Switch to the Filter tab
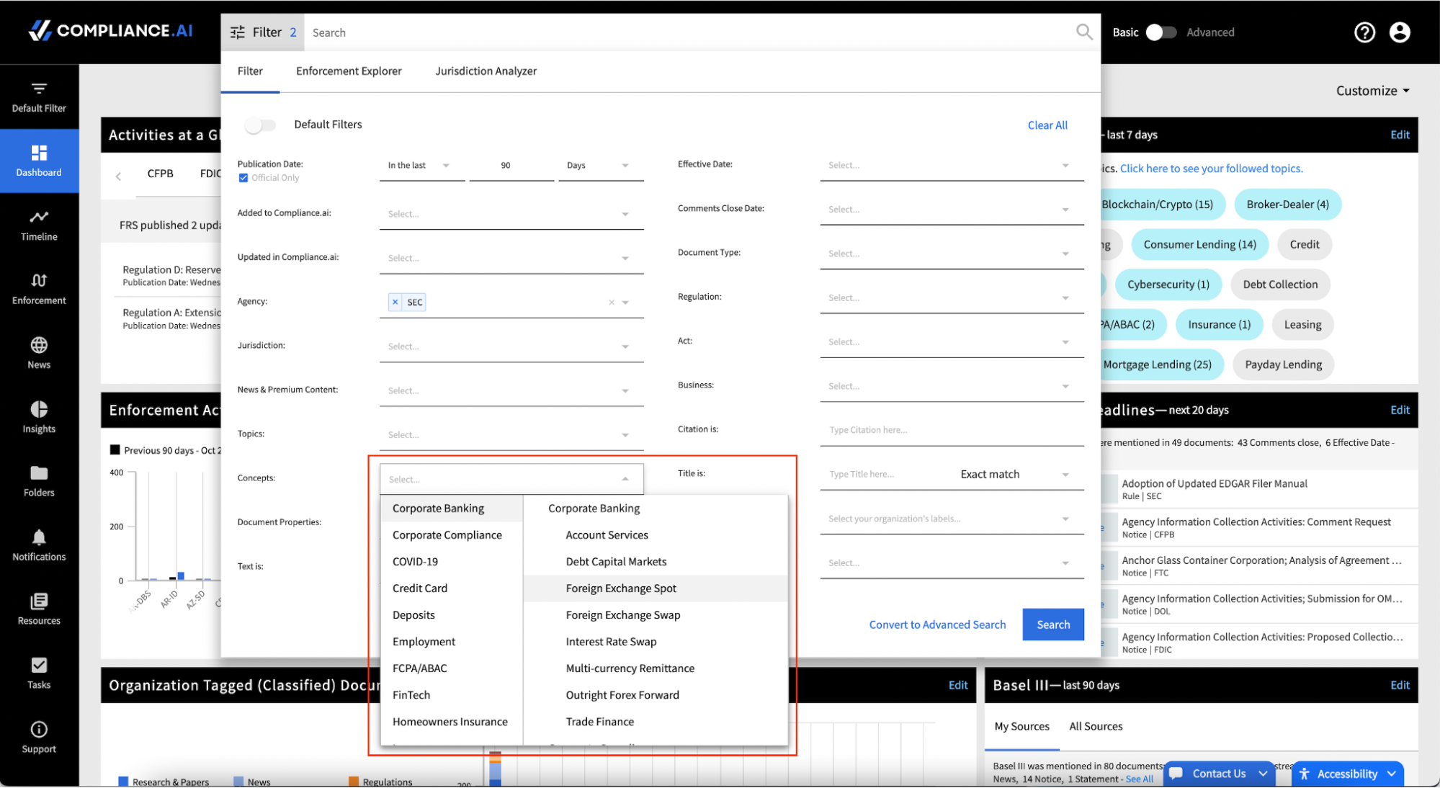Screen dimensions: 1440x788 250,71
